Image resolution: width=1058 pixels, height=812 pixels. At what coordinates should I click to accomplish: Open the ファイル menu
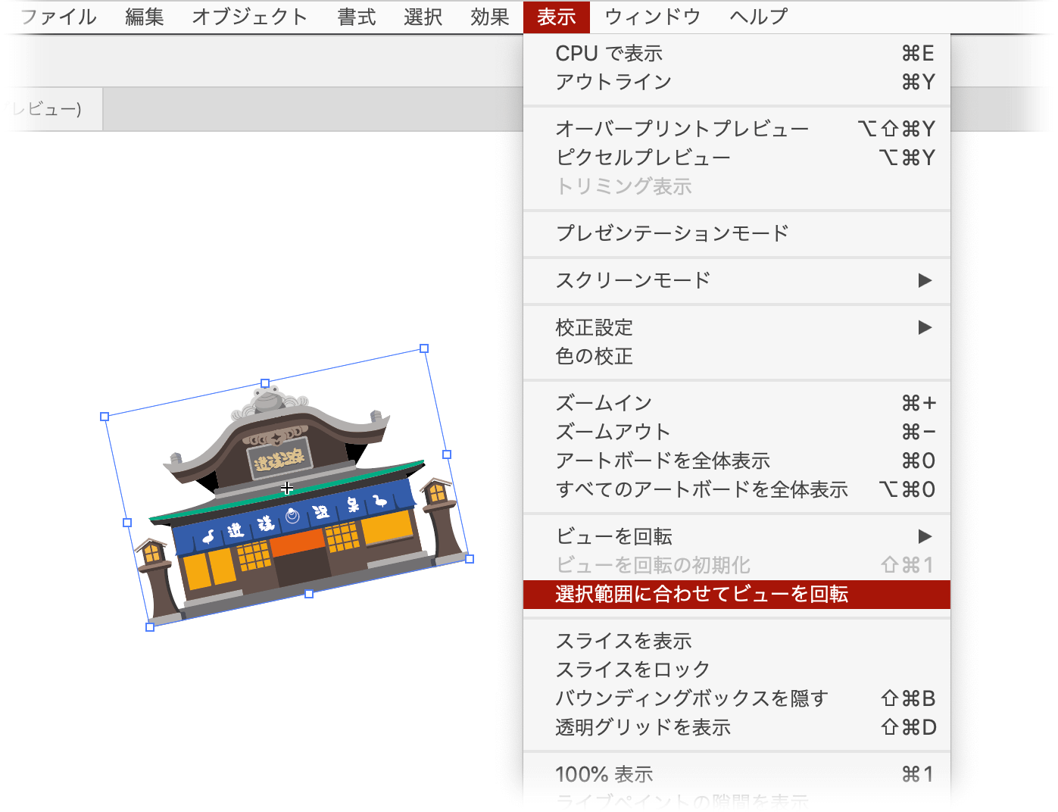coord(58,17)
